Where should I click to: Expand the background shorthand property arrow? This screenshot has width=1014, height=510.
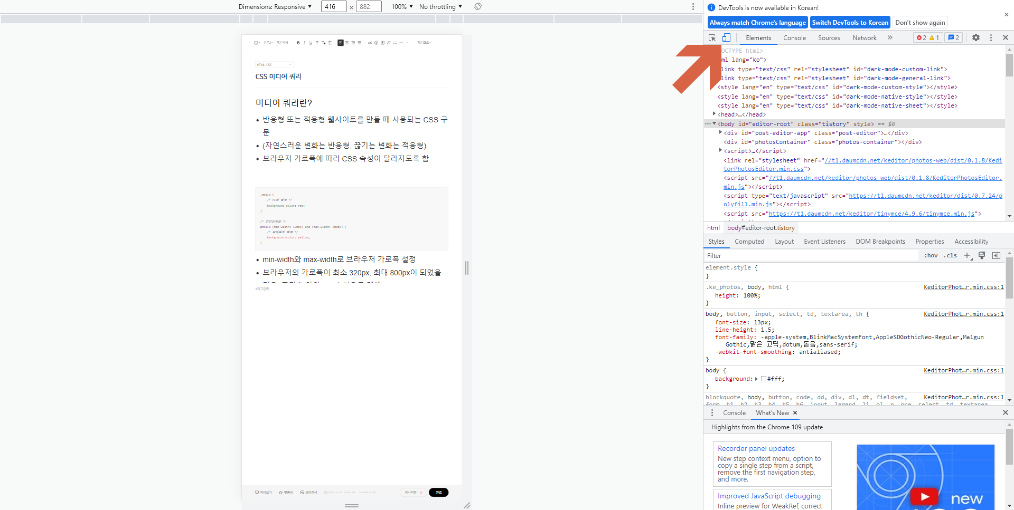(756, 379)
